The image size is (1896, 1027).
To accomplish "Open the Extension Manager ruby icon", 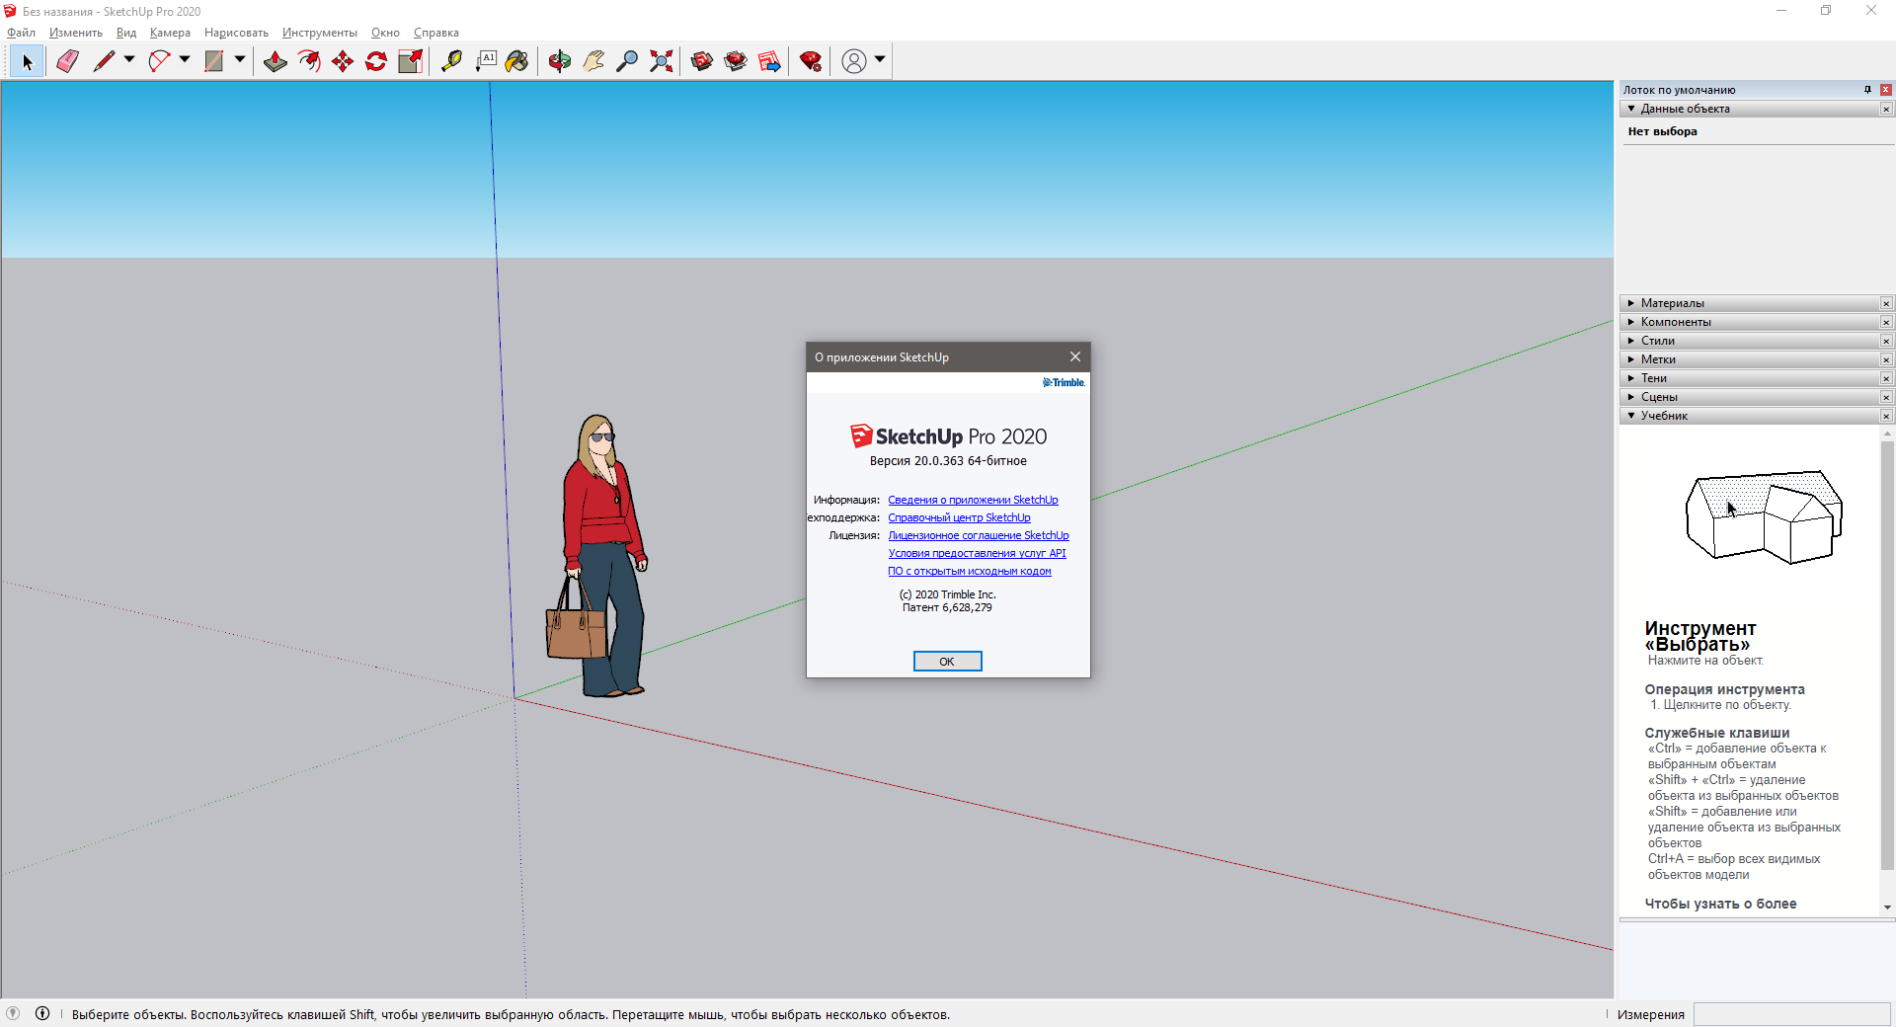I will (811, 61).
